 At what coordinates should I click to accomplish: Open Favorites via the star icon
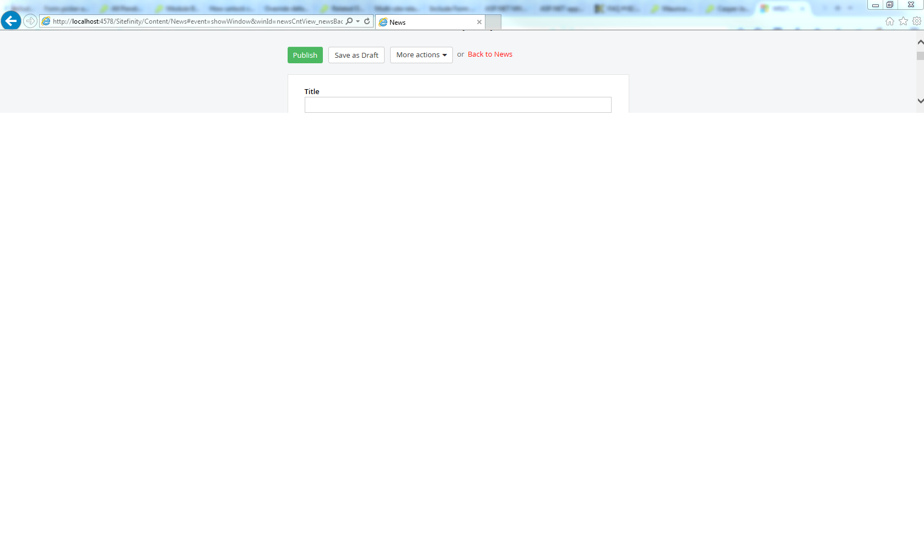[904, 21]
